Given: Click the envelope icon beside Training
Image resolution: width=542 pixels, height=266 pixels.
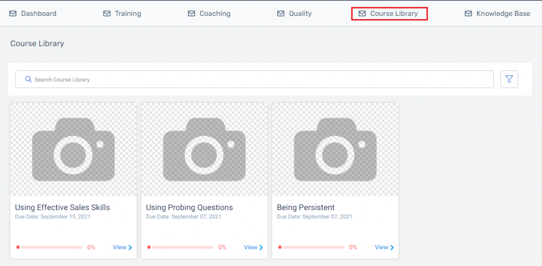Looking at the screenshot, I should click(x=107, y=14).
